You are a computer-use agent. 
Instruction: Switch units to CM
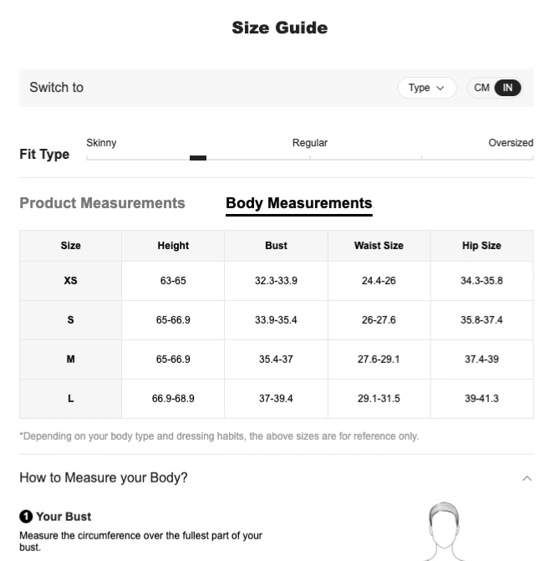[x=481, y=88]
